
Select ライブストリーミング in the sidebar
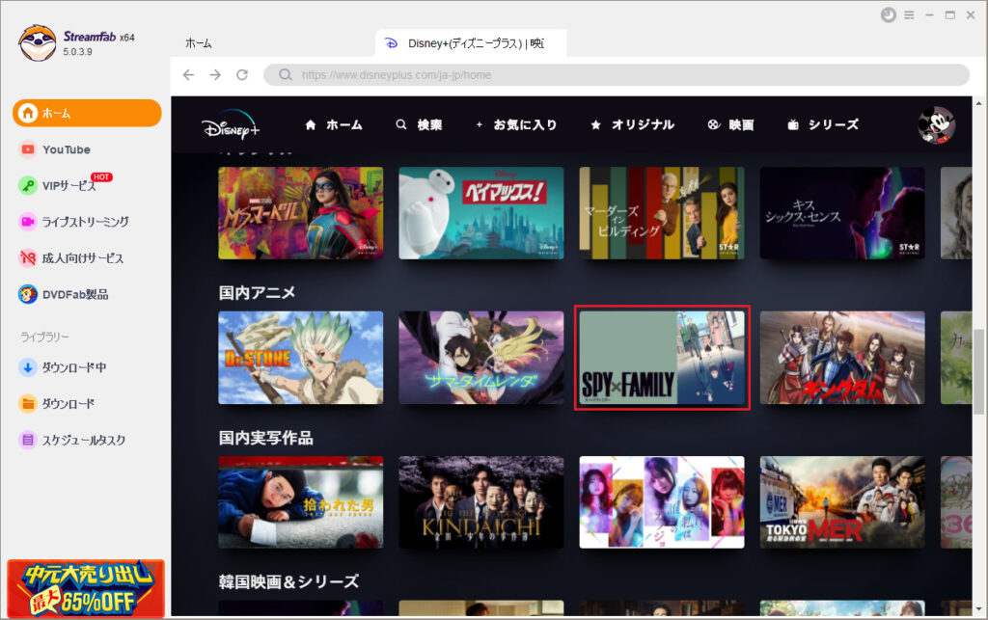pyautogui.click(x=87, y=222)
